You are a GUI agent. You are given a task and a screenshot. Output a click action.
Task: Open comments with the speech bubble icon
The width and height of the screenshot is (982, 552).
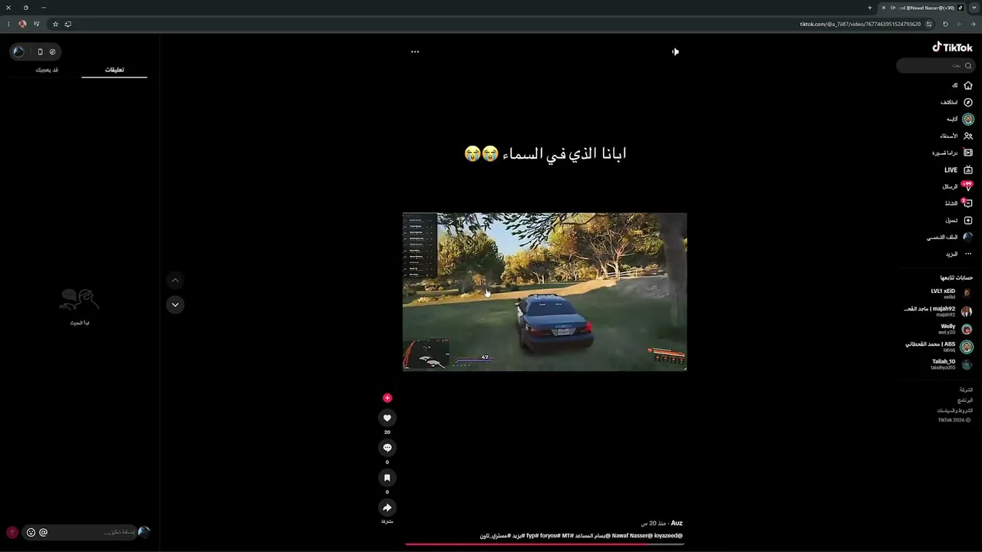387,448
